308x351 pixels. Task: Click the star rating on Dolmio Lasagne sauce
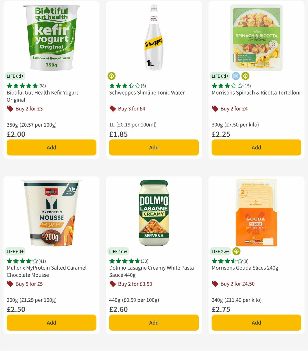[124, 261]
